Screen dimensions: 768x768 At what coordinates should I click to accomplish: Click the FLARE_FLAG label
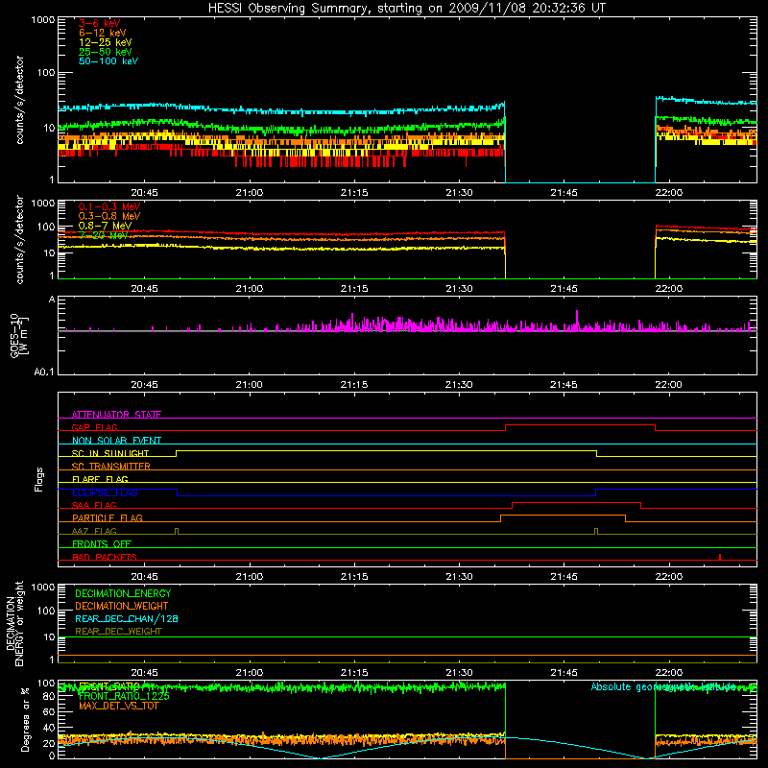click(100, 479)
